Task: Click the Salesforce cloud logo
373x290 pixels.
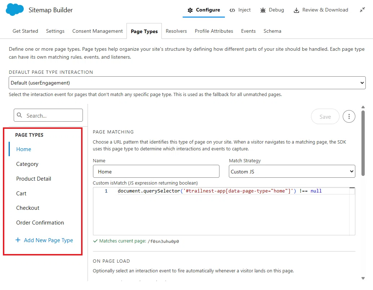Action: [15, 9]
